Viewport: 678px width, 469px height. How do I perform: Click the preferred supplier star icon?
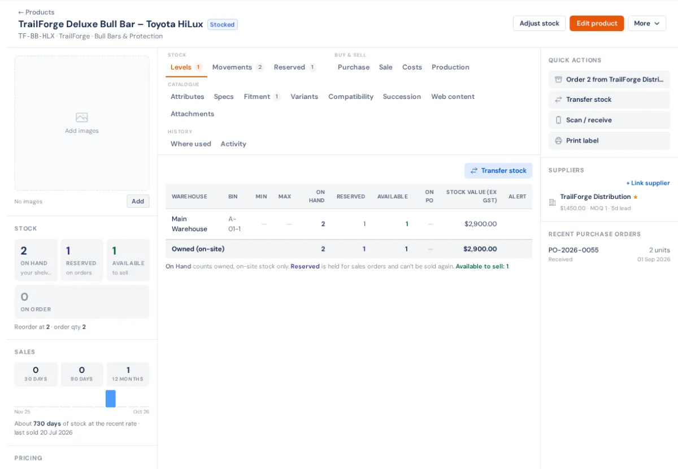coord(636,197)
